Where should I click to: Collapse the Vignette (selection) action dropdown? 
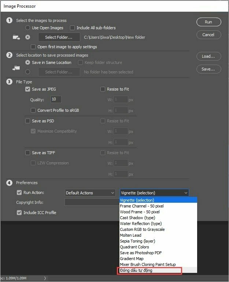154,193
